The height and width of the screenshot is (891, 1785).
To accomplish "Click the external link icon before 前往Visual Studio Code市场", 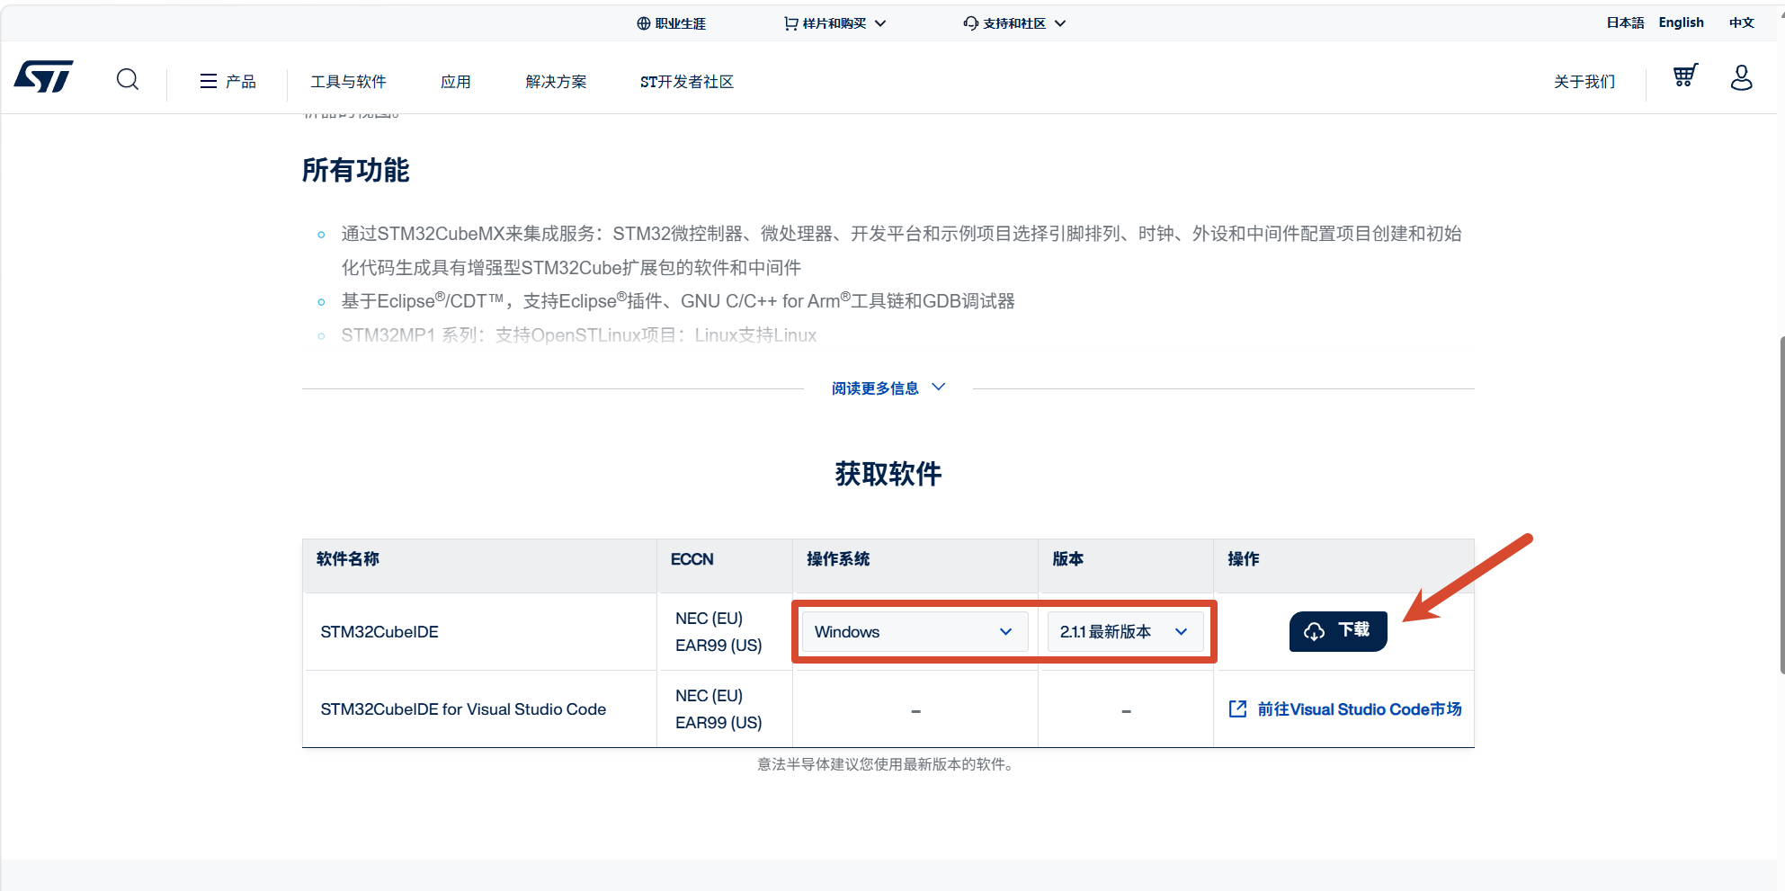I will pyautogui.click(x=1237, y=708).
